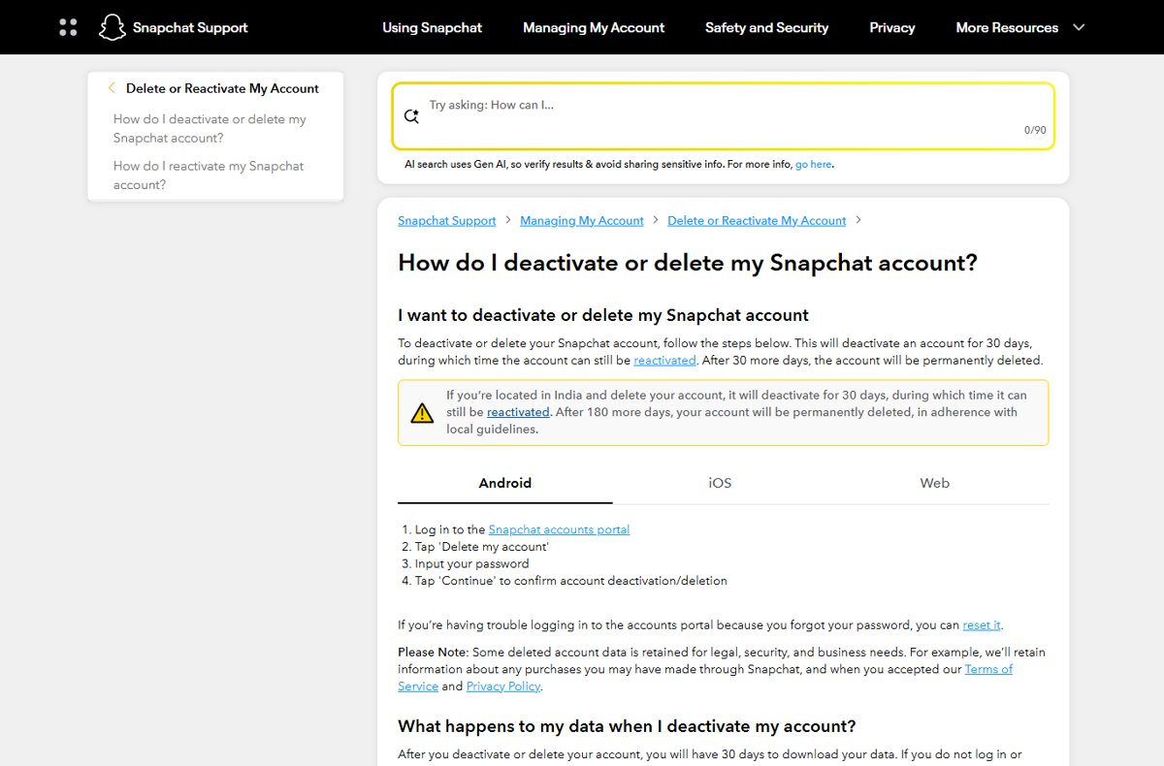Switch to the Web tab
The height and width of the screenshot is (766, 1164).
click(x=935, y=483)
